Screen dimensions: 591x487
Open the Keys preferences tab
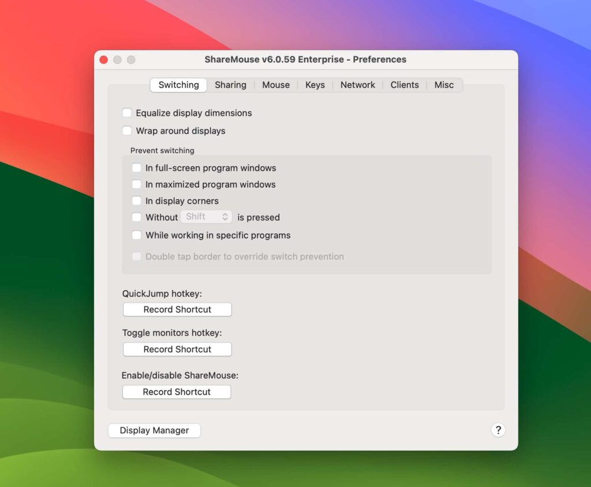[x=315, y=84]
